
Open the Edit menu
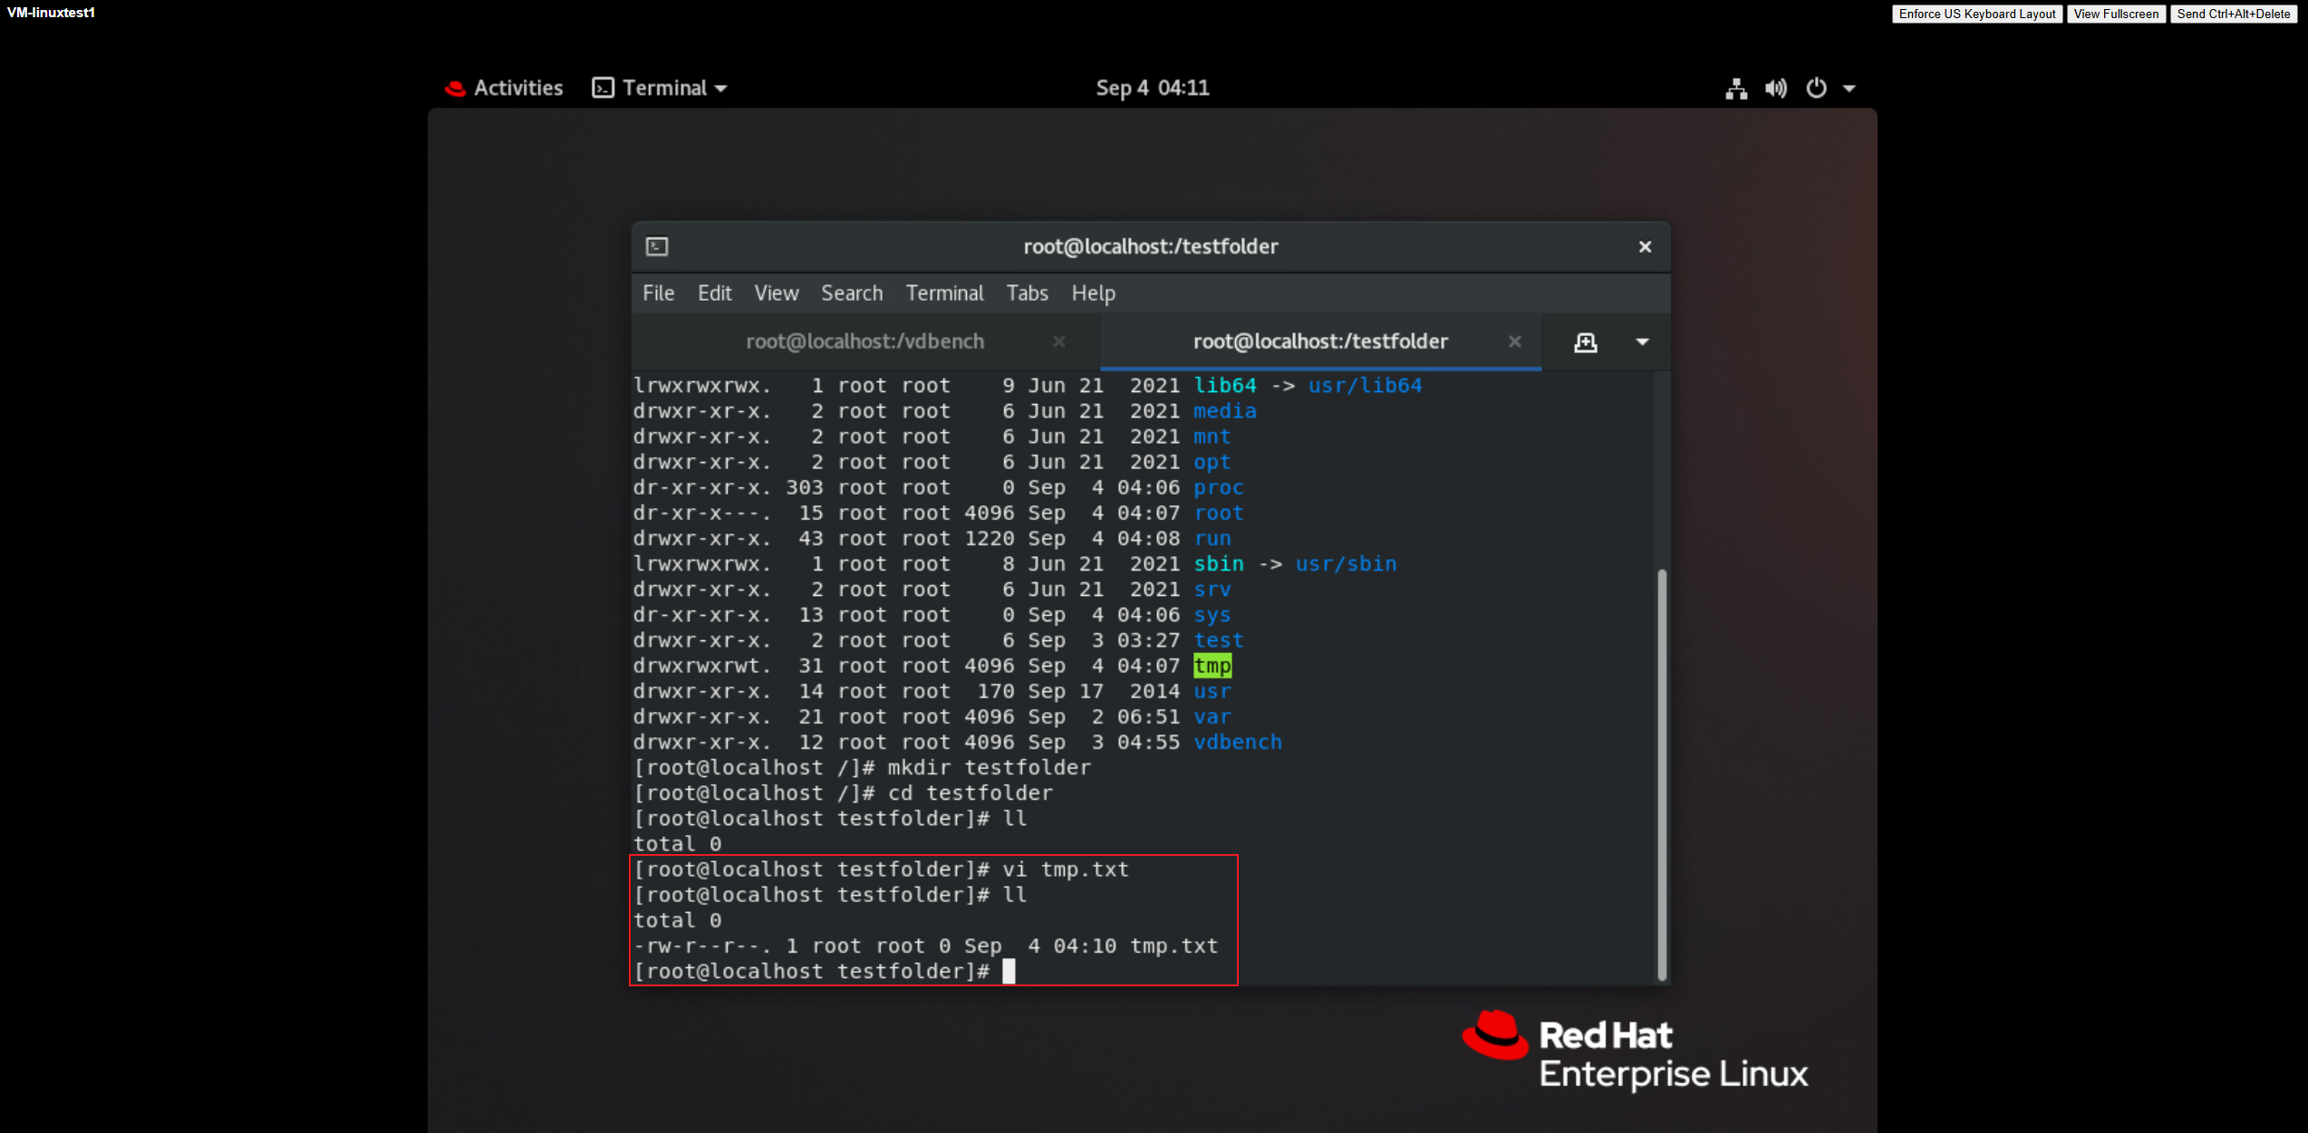coord(714,293)
